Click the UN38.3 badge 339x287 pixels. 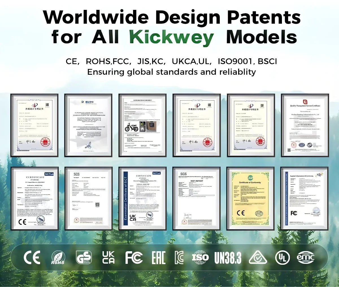point(228,258)
